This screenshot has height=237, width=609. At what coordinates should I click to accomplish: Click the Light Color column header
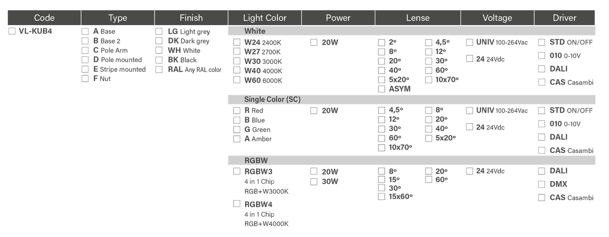tap(265, 18)
